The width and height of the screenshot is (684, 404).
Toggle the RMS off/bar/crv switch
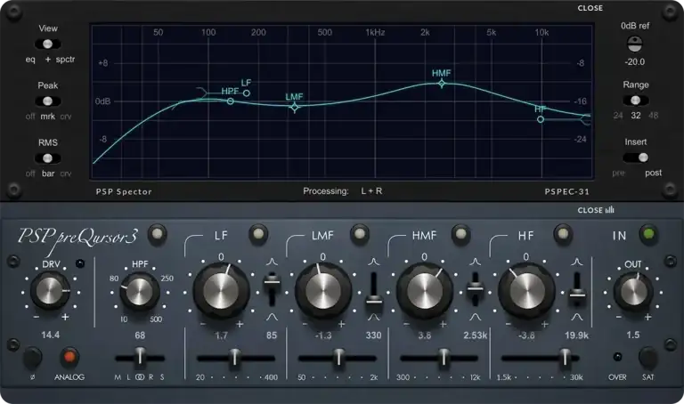click(47, 158)
